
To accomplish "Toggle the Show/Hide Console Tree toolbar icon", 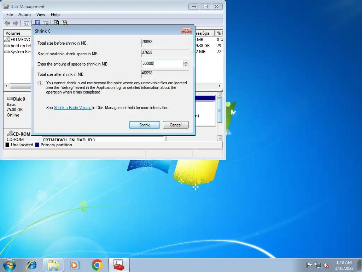I will [27, 23].
